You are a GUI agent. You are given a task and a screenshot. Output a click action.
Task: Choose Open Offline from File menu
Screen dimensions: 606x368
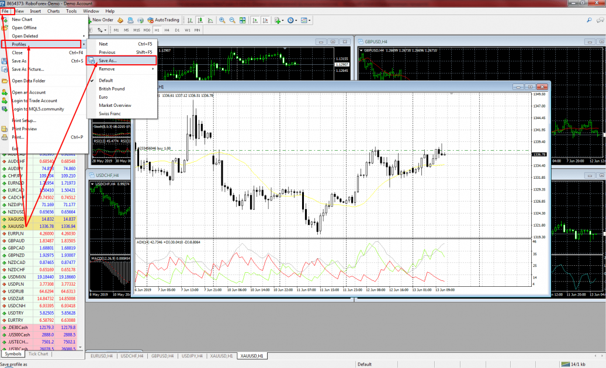click(x=44, y=28)
